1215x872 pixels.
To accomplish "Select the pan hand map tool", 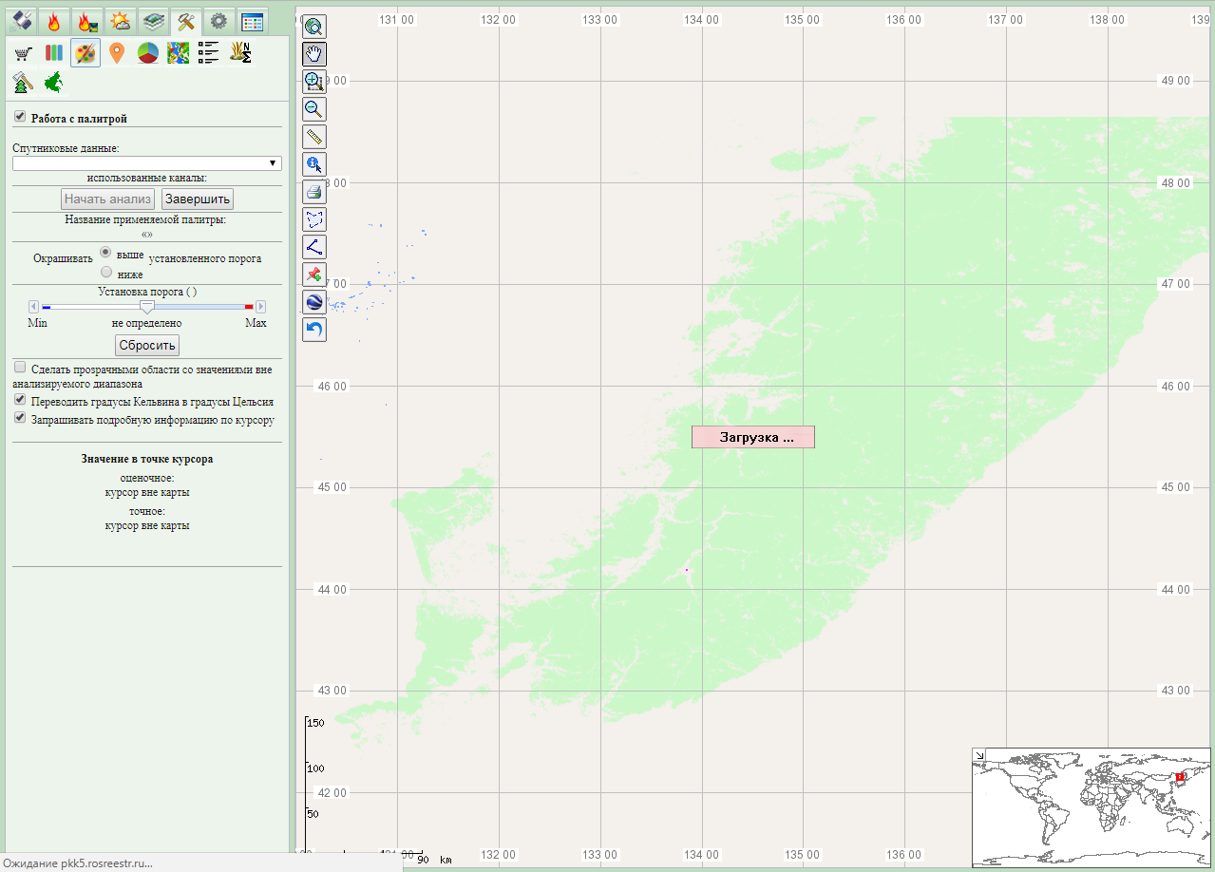I will (314, 54).
